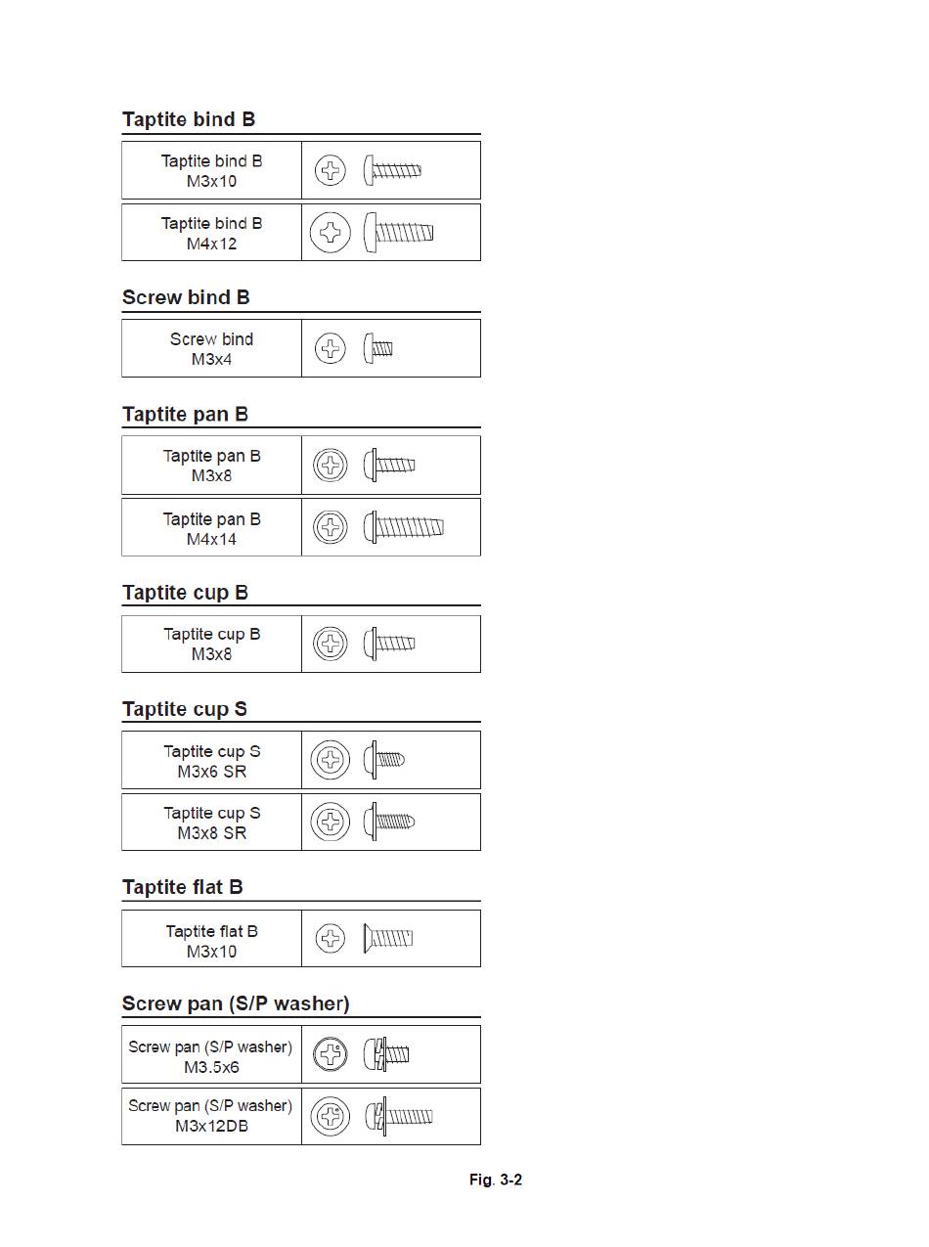Click the Taptite pan B M4x14 screw head icon
The height and width of the screenshot is (1247, 929).
(x=331, y=527)
